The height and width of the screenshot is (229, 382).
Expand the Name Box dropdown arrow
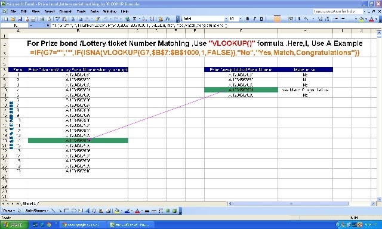[31, 25]
